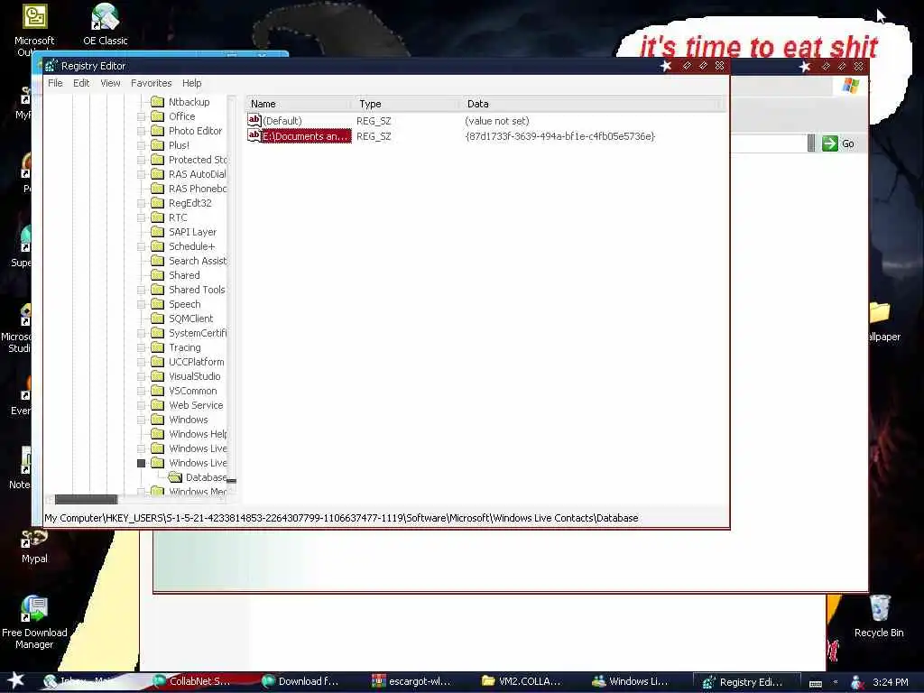Click the status bar registry path
This screenshot has height=693, width=924.
pyautogui.click(x=341, y=518)
